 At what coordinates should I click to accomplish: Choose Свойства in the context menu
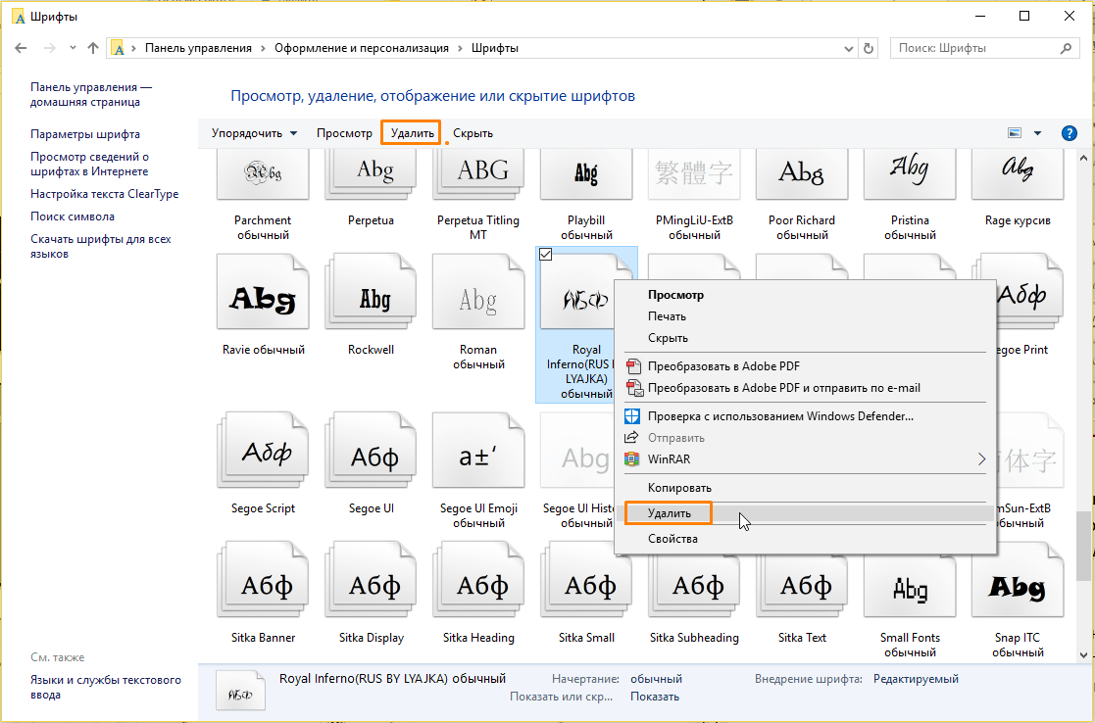click(x=805, y=539)
